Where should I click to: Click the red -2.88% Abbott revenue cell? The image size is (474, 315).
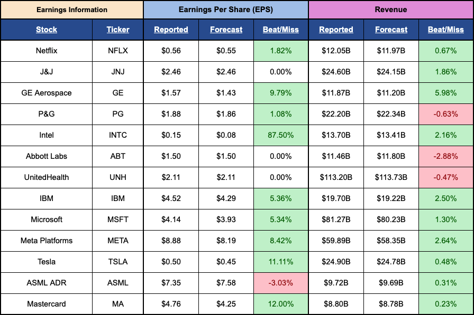445,156
